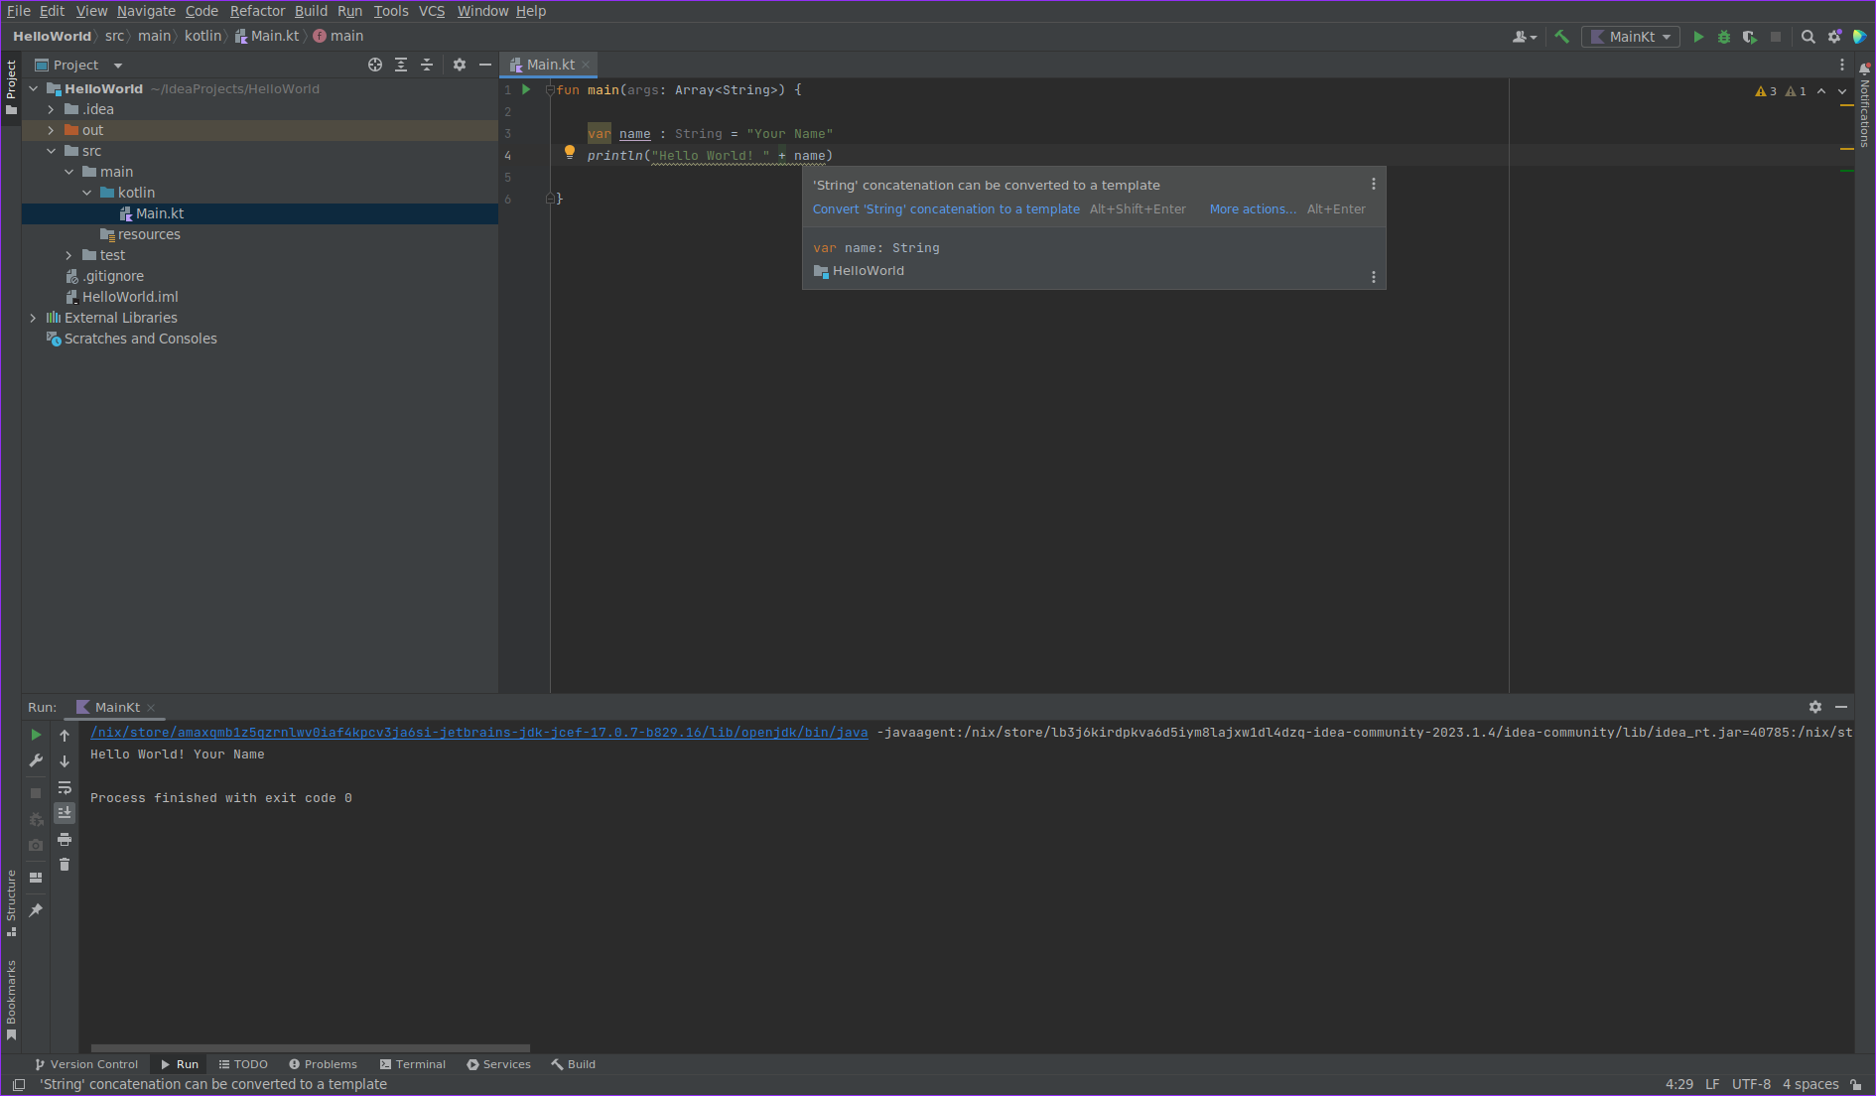Expand External Libraries node

[34, 318]
